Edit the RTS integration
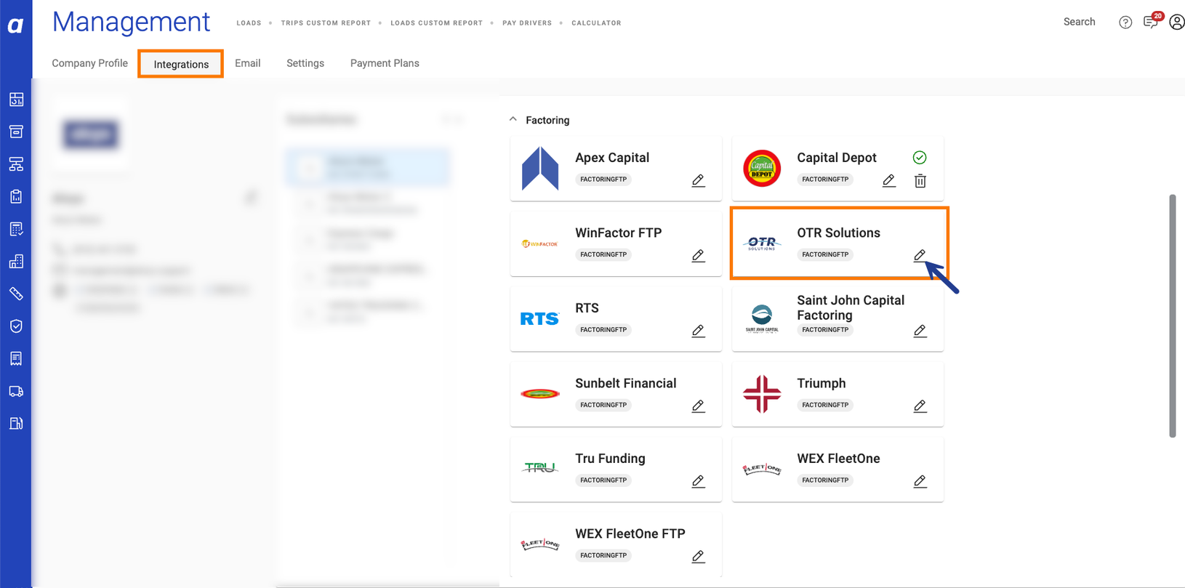Screen dimensions: 1185x588 698,331
